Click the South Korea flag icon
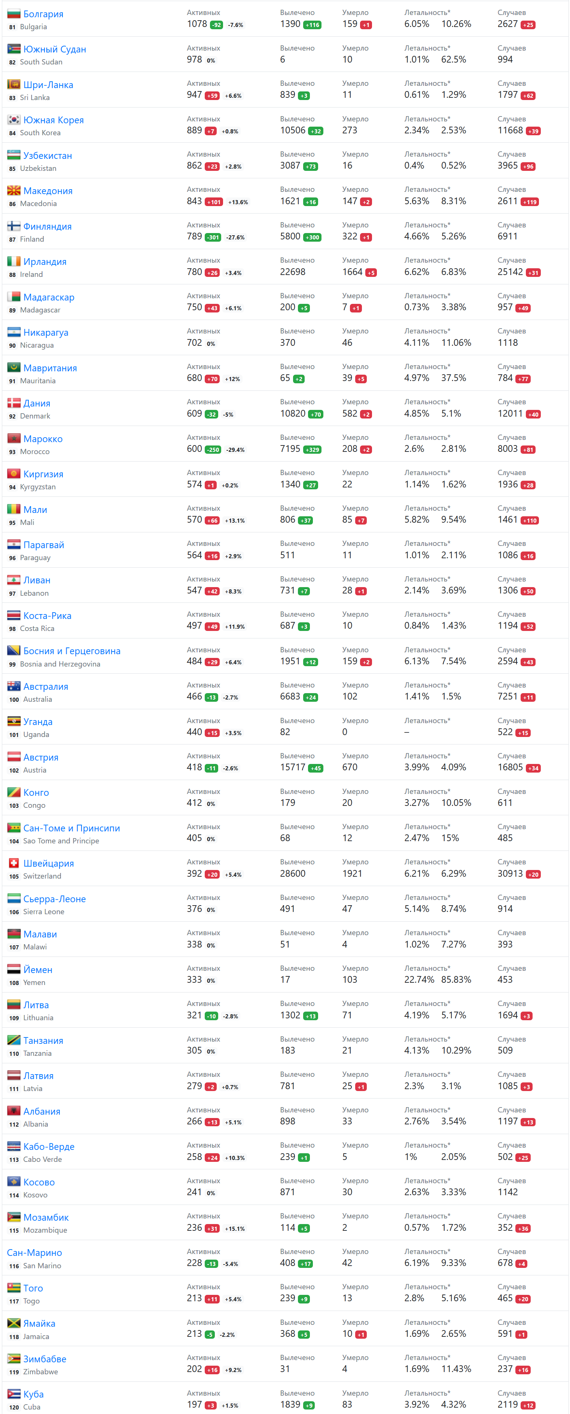This screenshot has width=570, height=1414. point(14,120)
